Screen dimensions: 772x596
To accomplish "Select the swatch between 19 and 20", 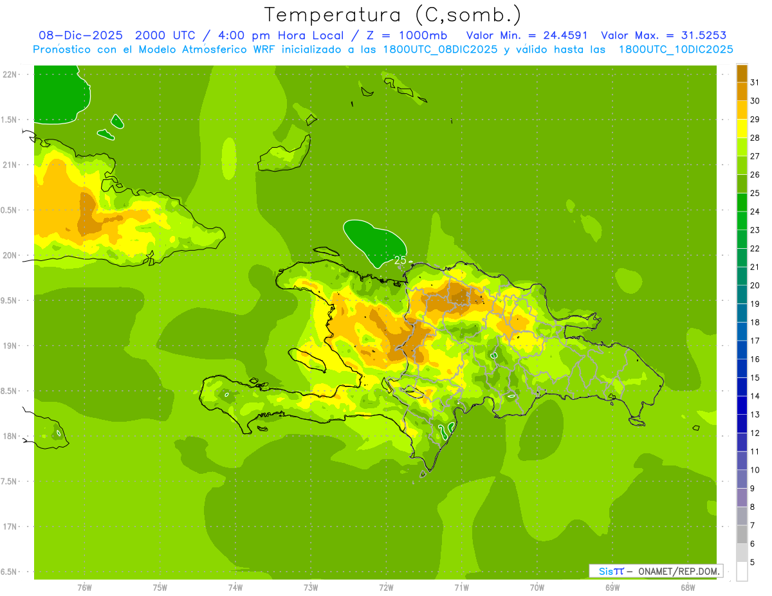I will [x=742, y=294].
